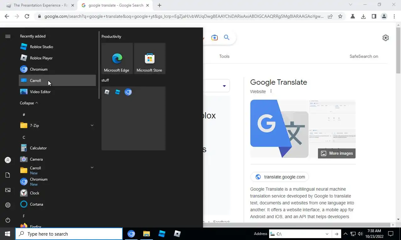Click Roblox Player icon in stuff folder tile
The width and height of the screenshot is (401, 240).
coord(107,92)
